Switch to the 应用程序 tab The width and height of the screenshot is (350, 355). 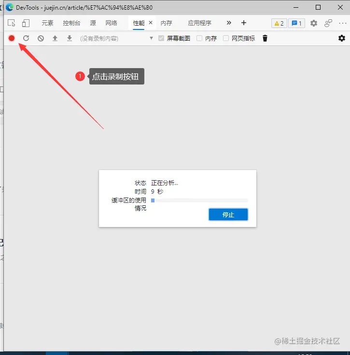199,23
